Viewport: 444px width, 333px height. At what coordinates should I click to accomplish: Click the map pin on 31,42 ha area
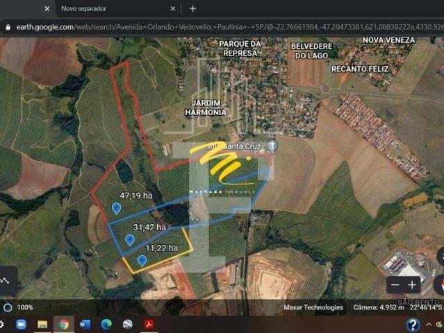click(x=130, y=239)
